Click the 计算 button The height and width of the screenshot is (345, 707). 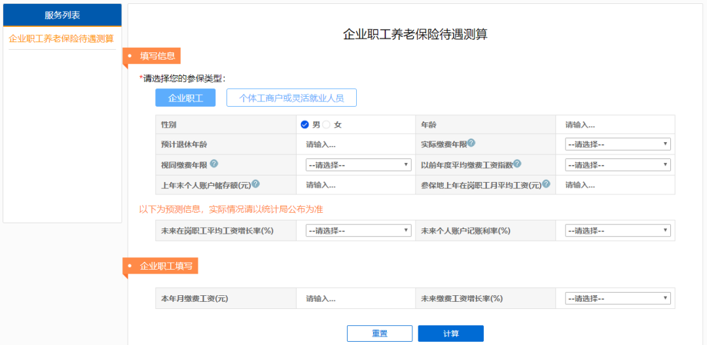click(451, 334)
